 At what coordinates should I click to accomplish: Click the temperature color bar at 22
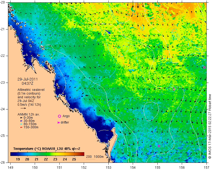tap(46, 154)
